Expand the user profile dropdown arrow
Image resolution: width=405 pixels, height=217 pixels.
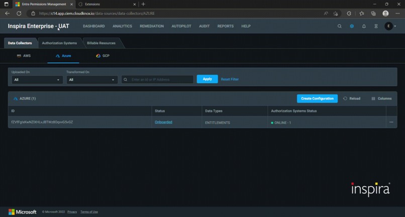[395, 26]
